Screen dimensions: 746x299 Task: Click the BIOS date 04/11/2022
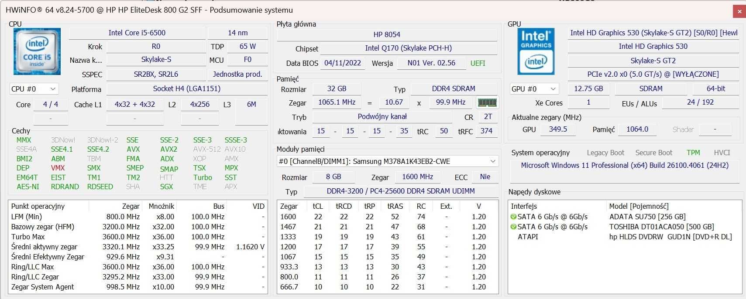pyautogui.click(x=343, y=63)
